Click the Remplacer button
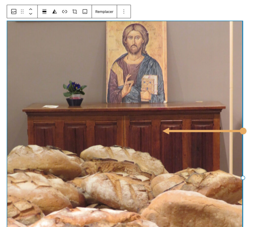Image resolution: width=260 pixels, height=227 pixels. click(104, 12)
